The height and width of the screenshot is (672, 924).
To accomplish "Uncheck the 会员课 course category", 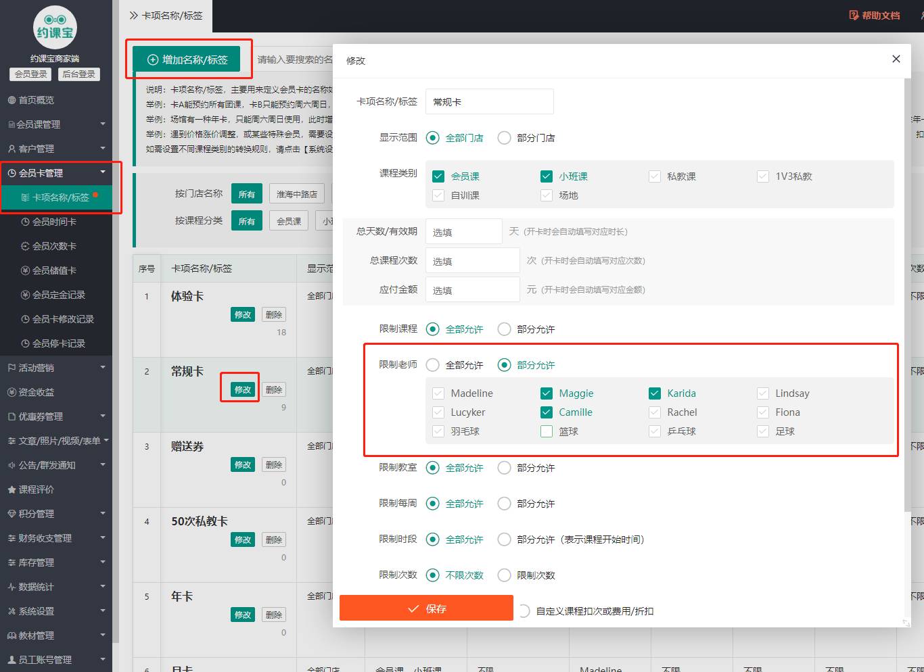I will (438, 176).
